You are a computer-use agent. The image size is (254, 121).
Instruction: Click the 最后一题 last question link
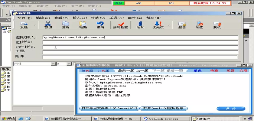tap(175, 70)
